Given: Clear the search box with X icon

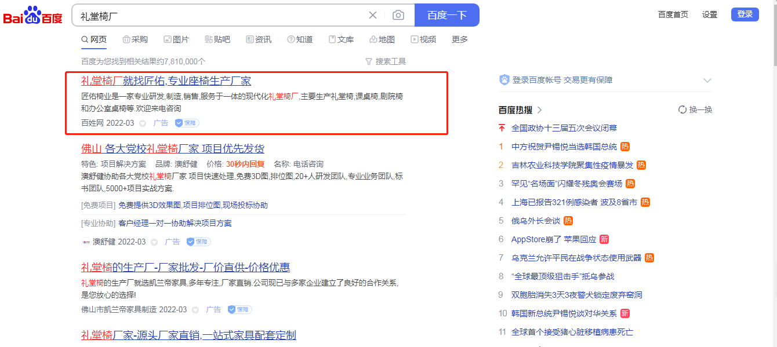Looking at the screenshot, I should click(373, 15).
